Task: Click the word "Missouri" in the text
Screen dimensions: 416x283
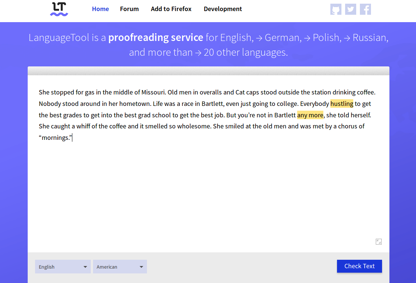Action: [153, 92]
